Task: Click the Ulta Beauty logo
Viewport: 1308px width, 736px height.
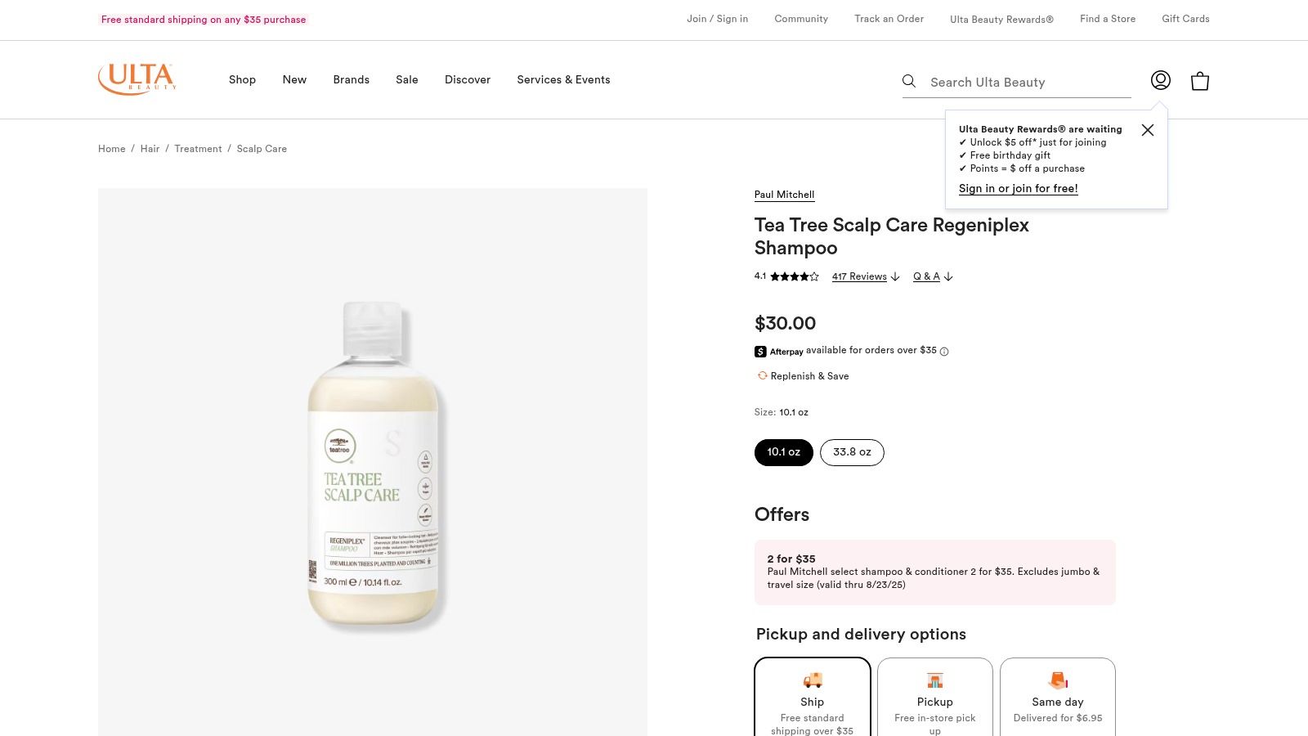Action: [137, 79]
